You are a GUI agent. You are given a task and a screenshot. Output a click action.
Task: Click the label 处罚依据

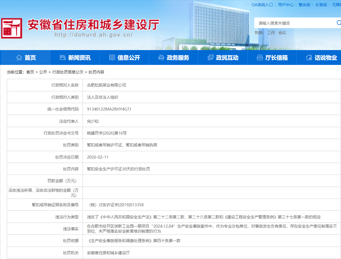coord(71,241)
